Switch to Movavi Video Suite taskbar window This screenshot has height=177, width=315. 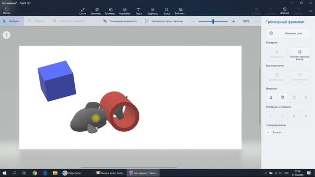click(x=110, y=173)
